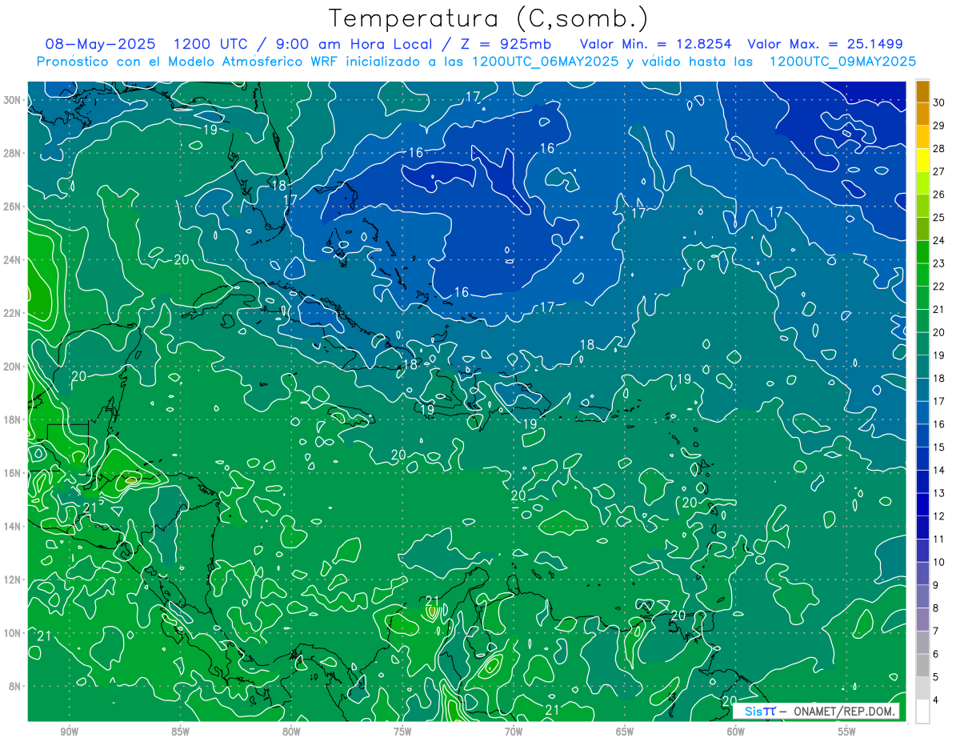The width and height of the screenshot is (960, 742).
Task: Click the dark orange swatch atop the colorbar
Action: tap(922, 91)
